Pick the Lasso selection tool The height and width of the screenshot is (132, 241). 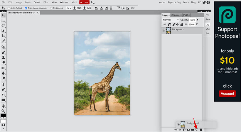tap(3, 26)
